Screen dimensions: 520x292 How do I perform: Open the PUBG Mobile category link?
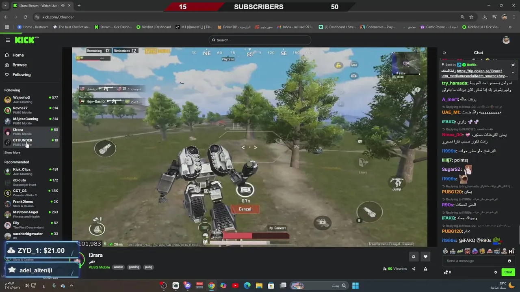pyautogui.click(x=100, y=267)
